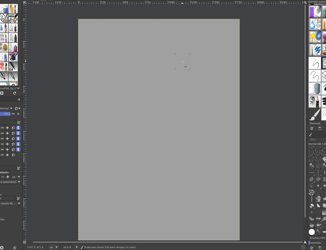Open the zoom level dropdown arrow
The height and width of the screenshot is (250, 326).
[77, 247]
